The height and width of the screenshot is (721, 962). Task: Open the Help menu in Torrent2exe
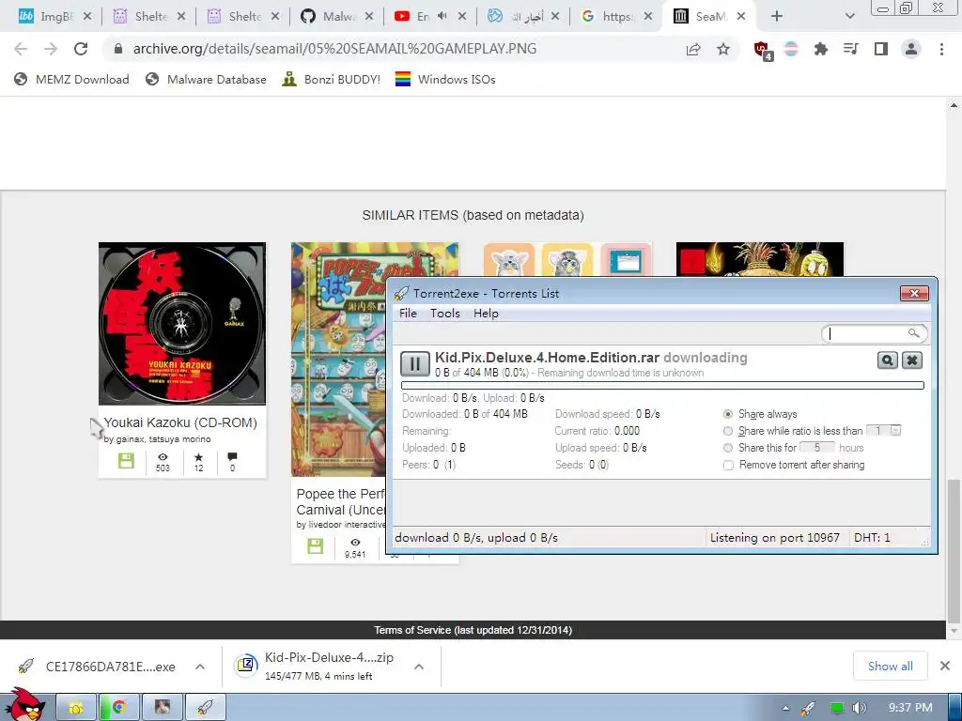pos(486,314)
